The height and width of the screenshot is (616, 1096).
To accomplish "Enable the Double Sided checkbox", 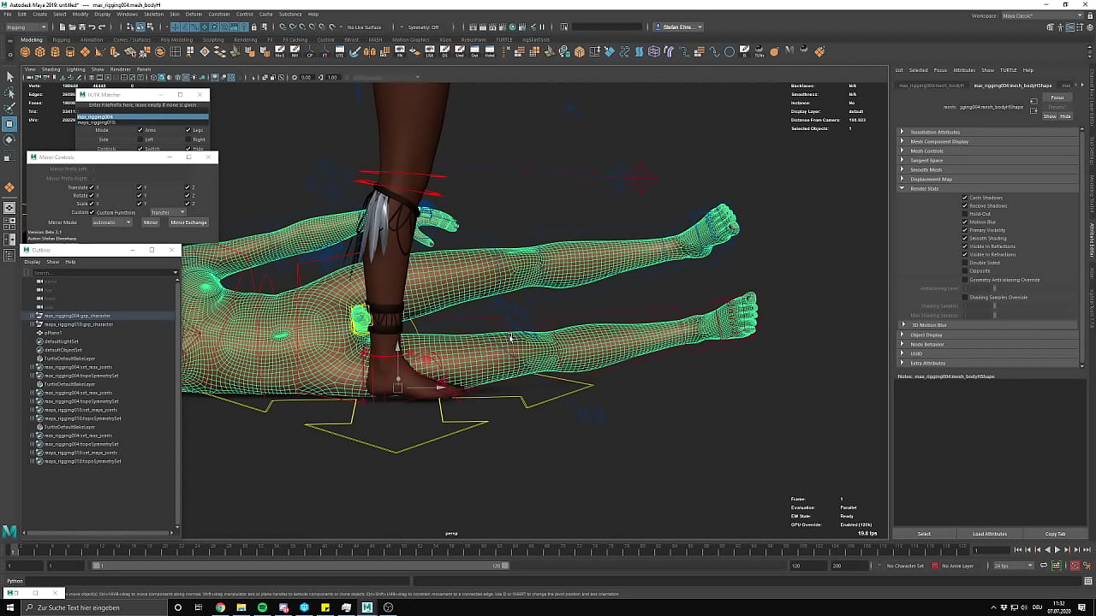I will pos(965,263).
